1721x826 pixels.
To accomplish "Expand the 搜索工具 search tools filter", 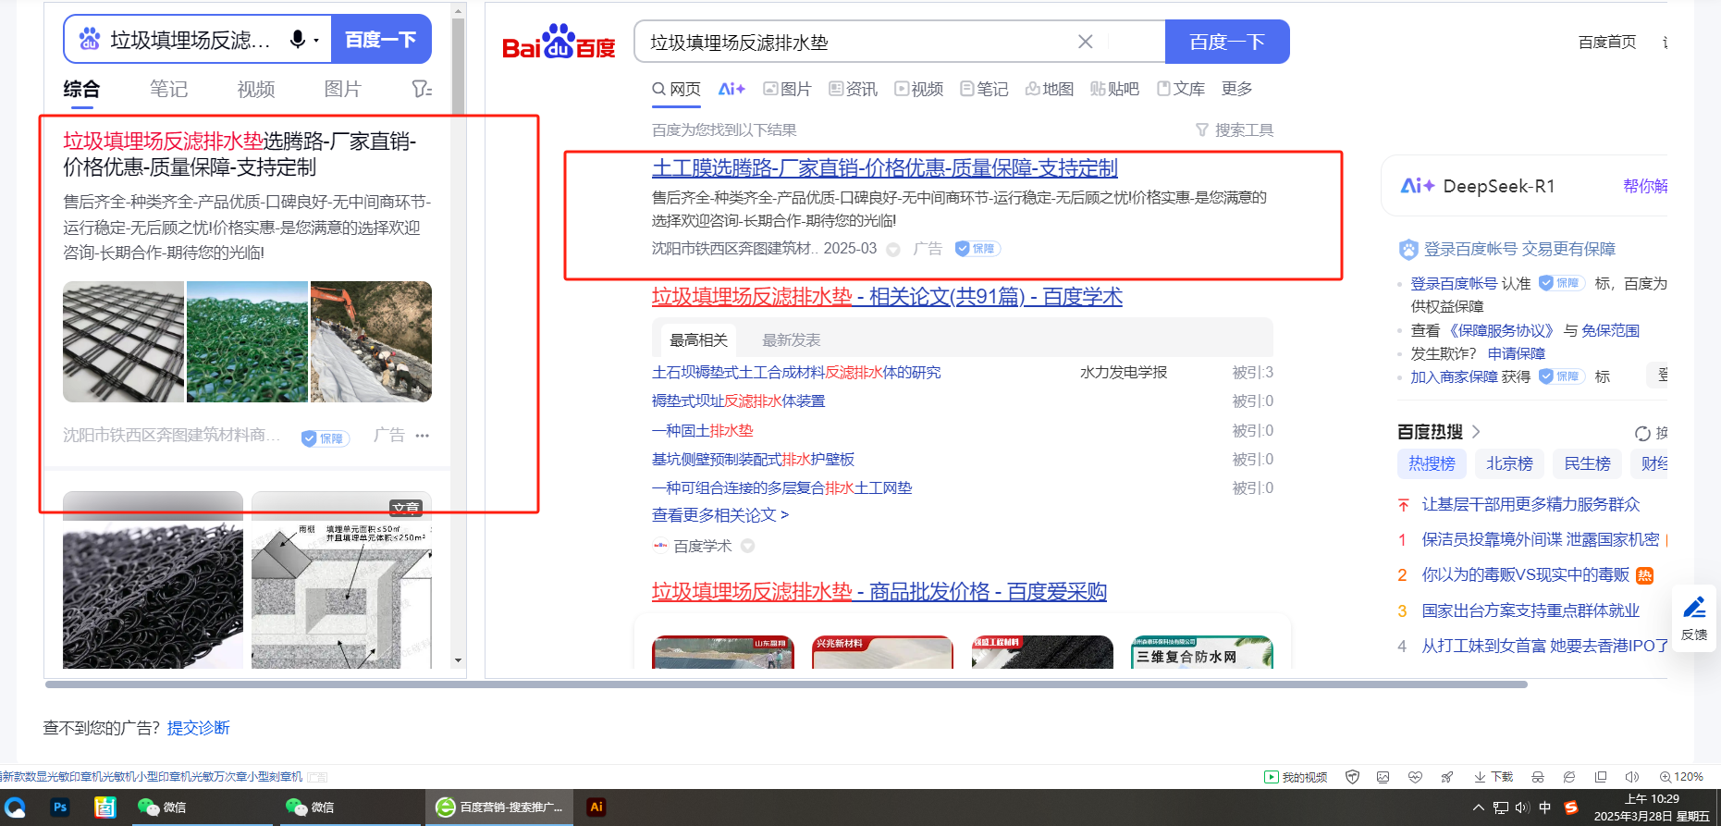I will [x=1235, y=130].
